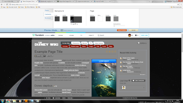This screenshot has width=183, height=103.
Task: Open the Forum red nav button
Action: tap(104, 46)
